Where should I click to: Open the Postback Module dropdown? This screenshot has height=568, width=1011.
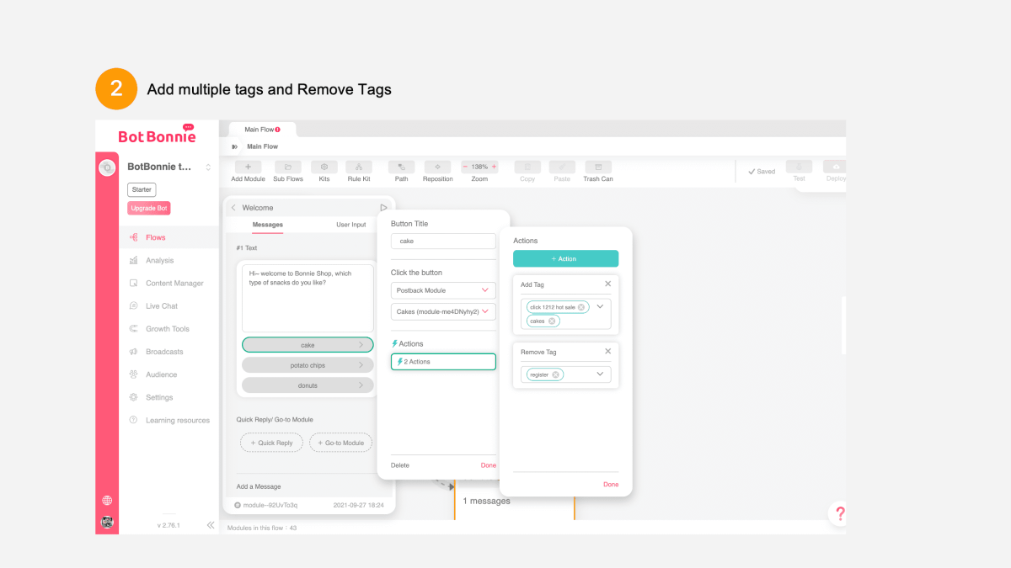[x=443, y=290]
